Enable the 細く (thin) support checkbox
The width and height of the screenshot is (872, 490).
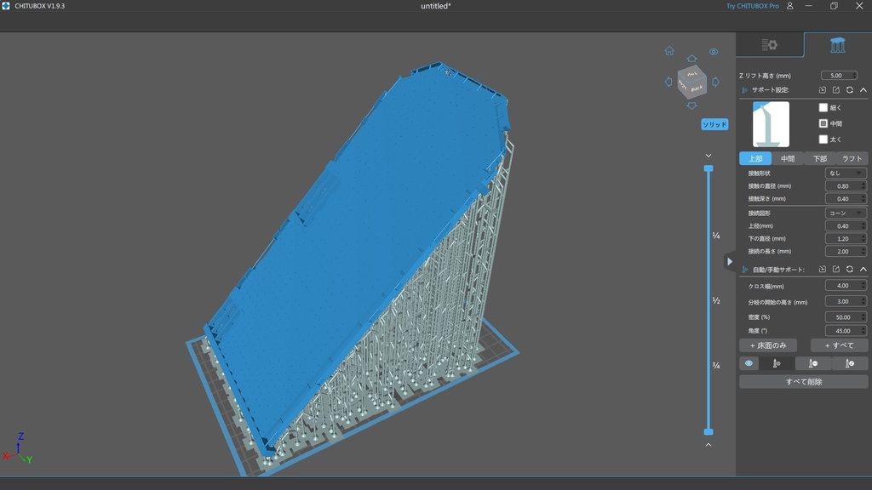823,107
